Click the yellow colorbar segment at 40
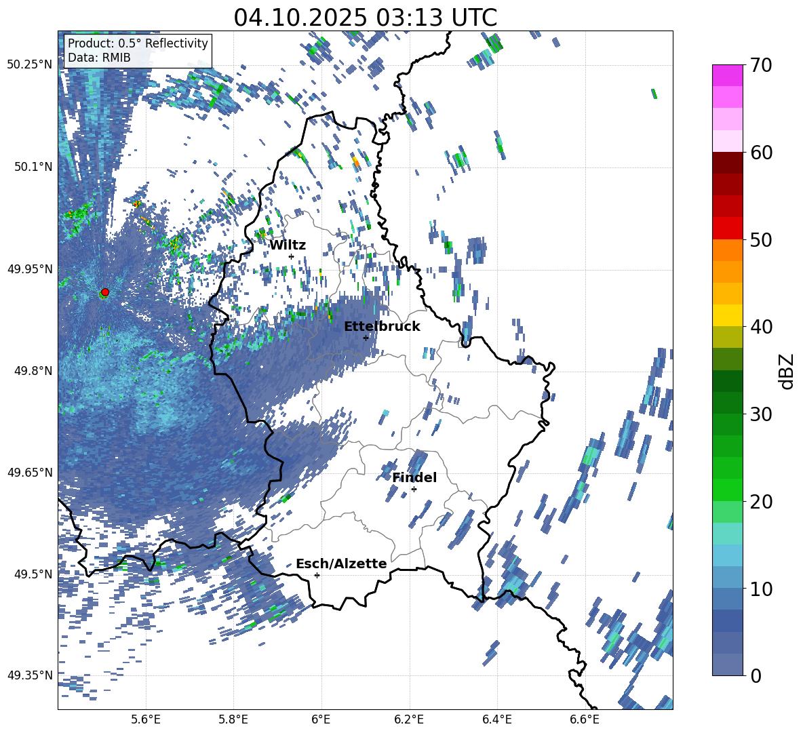803x733 pixels. click(727, 315)
